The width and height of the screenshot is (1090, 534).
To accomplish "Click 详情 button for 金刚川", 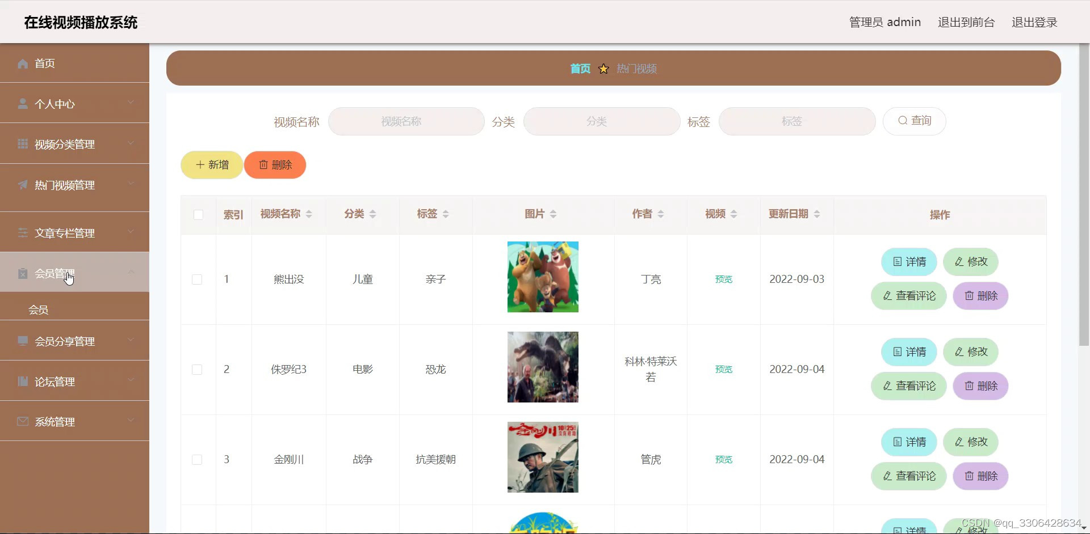I will [x=909, y=442].
